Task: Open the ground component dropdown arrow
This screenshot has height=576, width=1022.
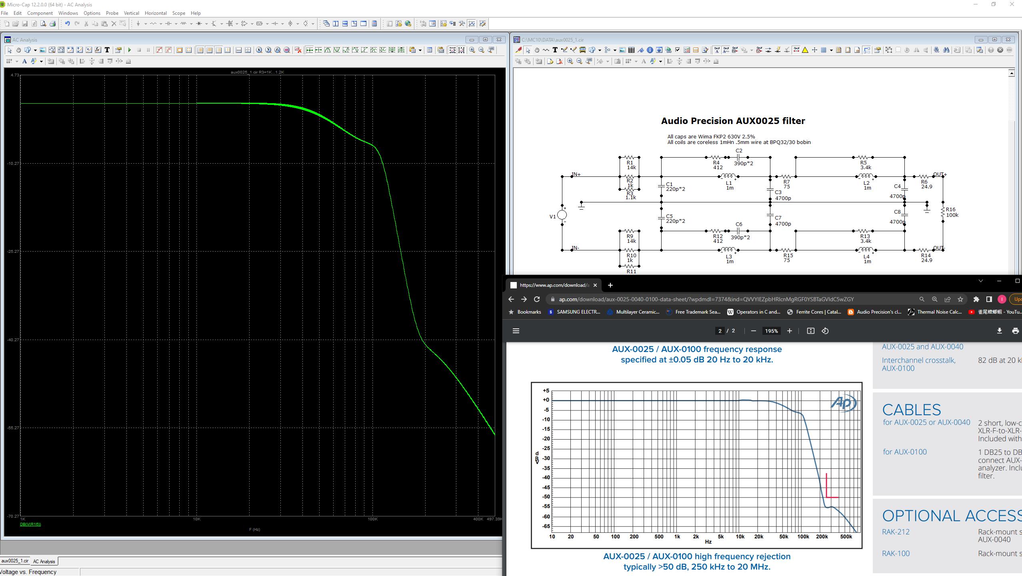Action: pyautogui.click(x=146, y=24)
